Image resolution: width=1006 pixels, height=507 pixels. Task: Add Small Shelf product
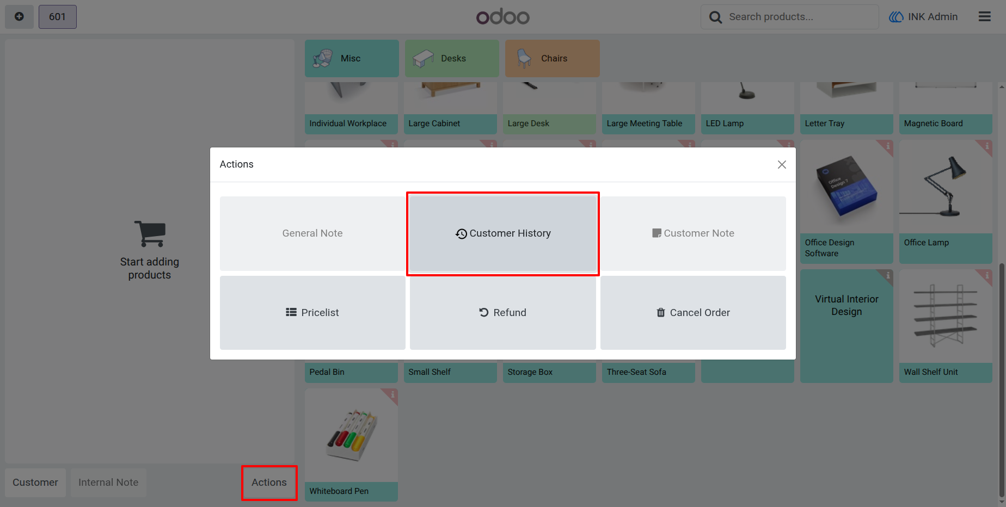pyautogui.click(x=450, y=372)
